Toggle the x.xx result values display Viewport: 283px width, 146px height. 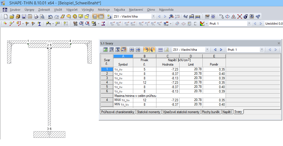(x=177, y=16)
